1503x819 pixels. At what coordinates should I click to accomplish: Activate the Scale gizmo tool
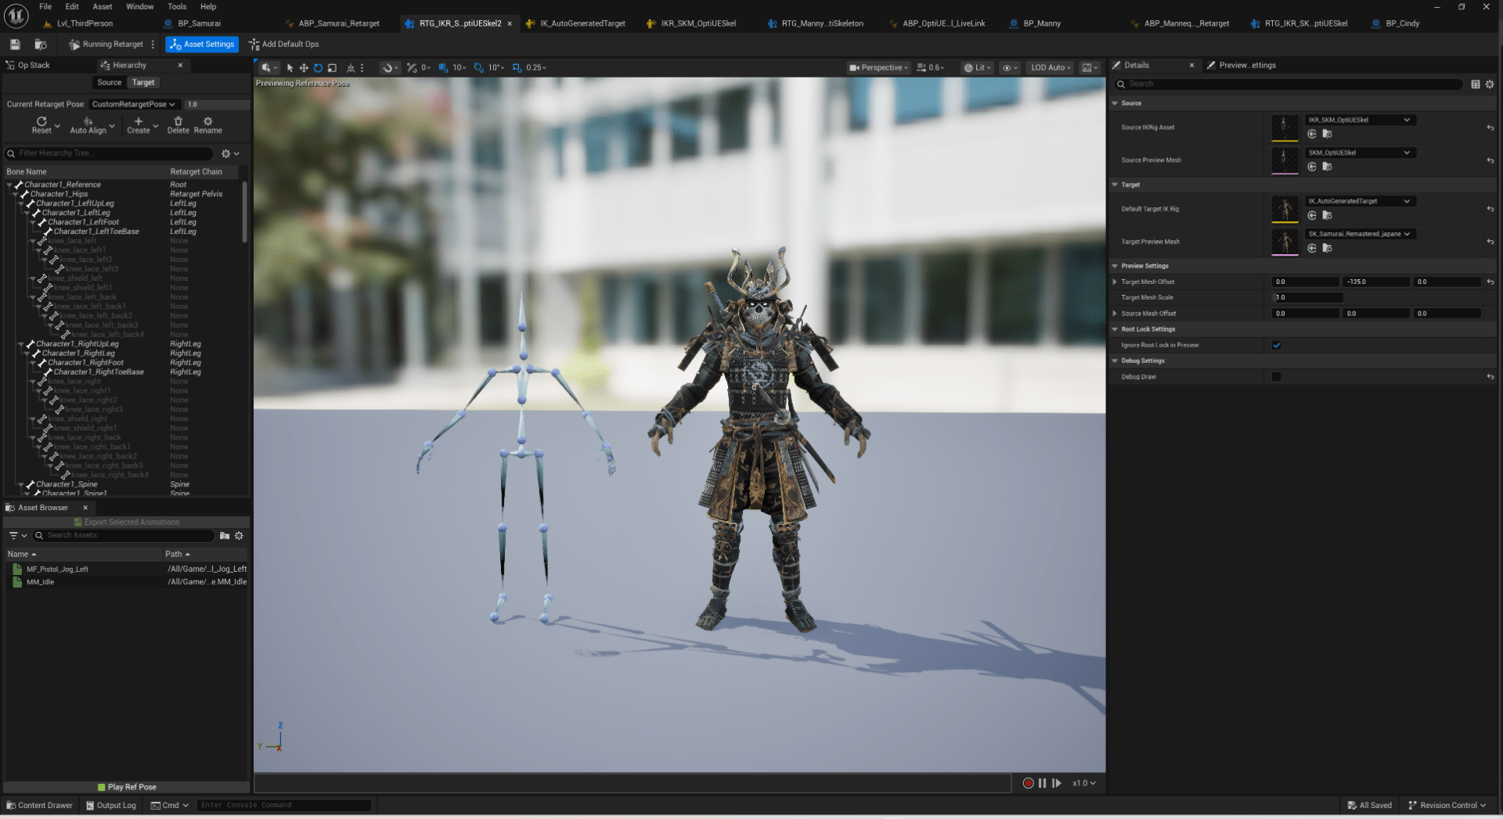[332, 68]
